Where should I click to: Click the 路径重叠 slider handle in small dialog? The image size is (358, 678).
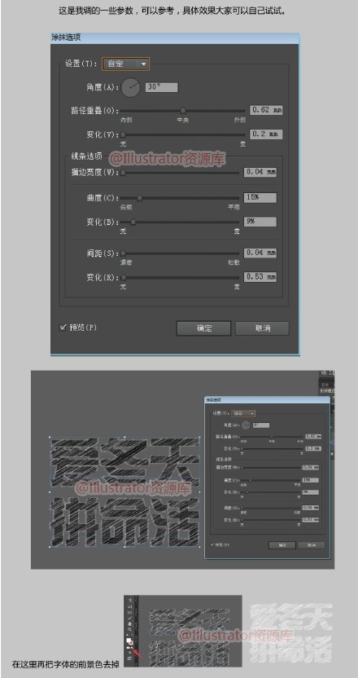point(272,437)
